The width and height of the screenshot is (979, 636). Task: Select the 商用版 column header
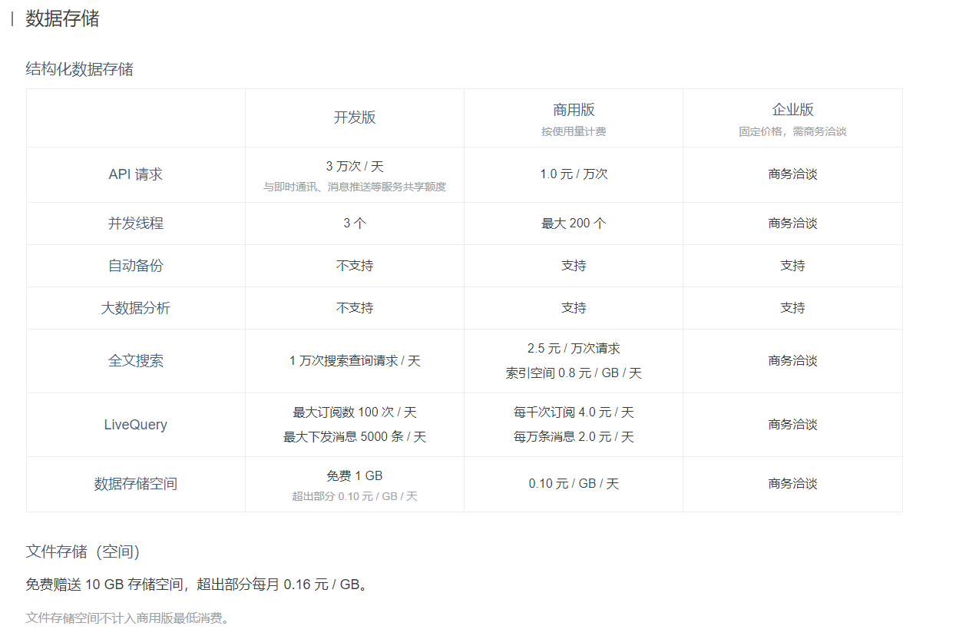tap(573, 110)
